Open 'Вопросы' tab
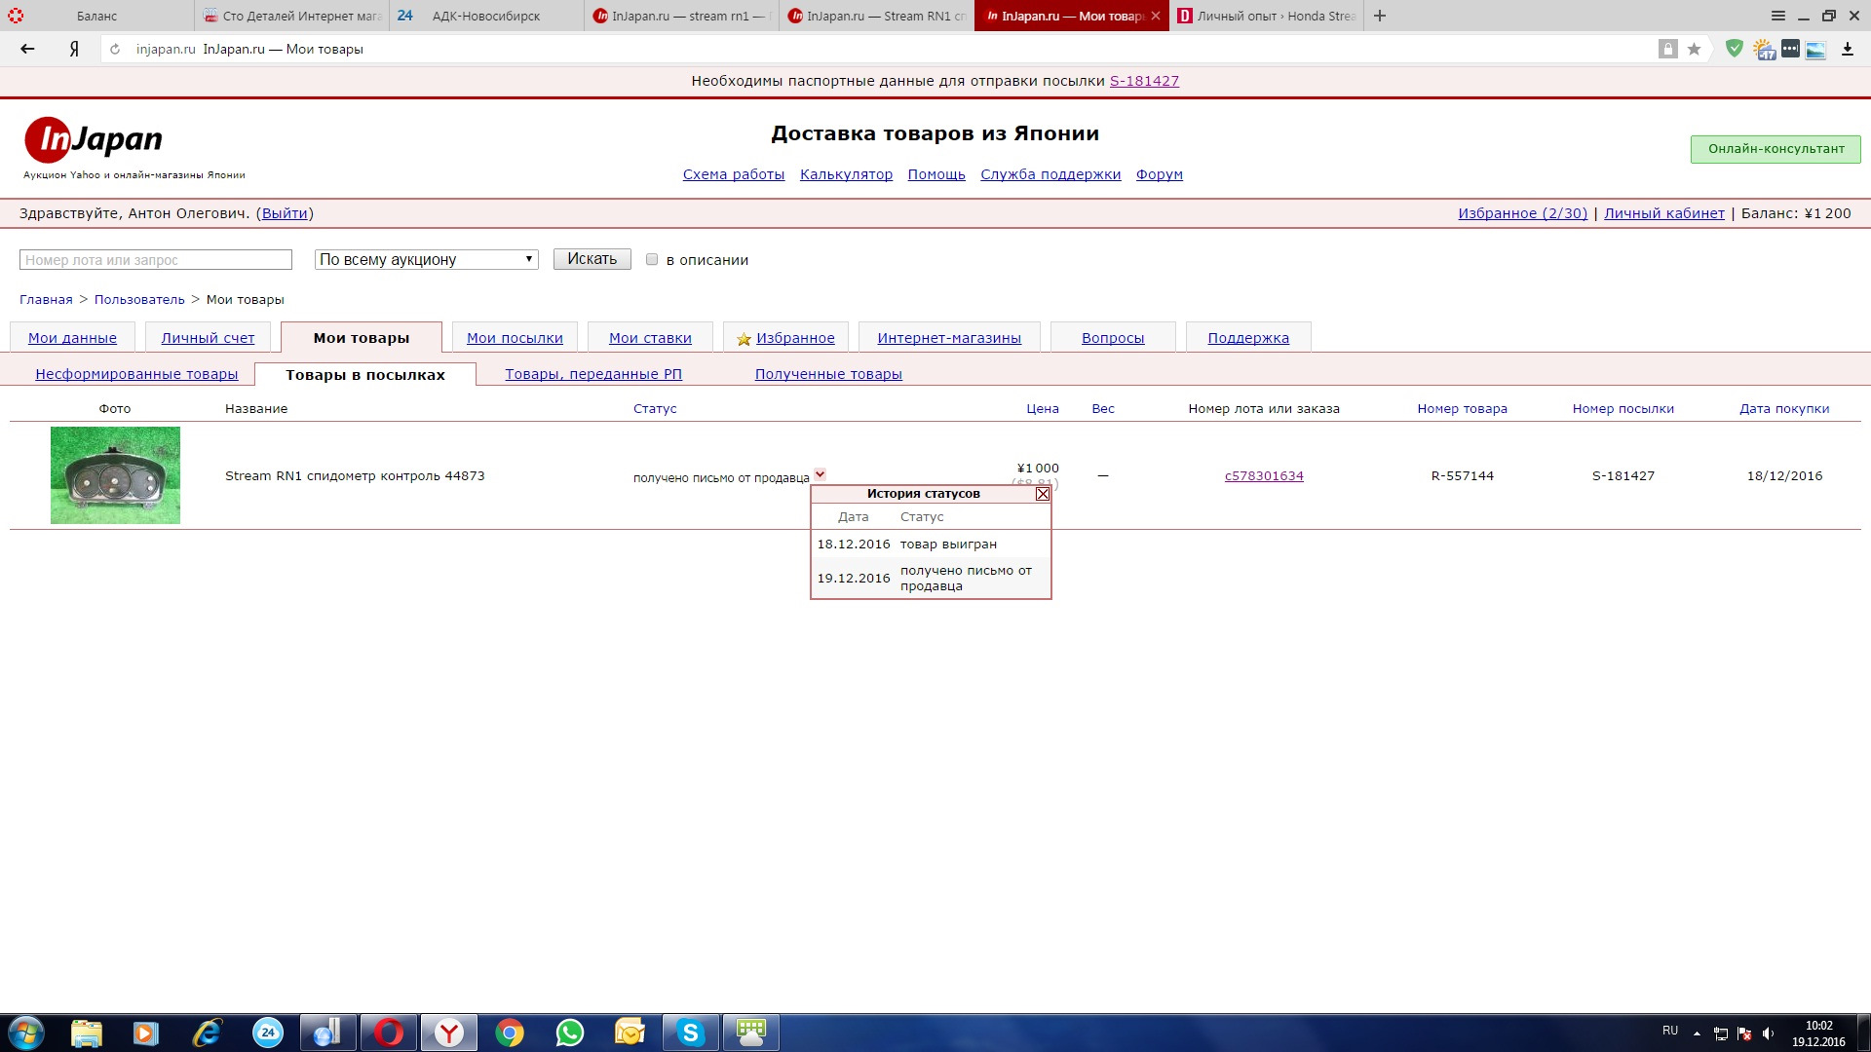Viewport: 1871px width, 1052px height. [1113, 338]
